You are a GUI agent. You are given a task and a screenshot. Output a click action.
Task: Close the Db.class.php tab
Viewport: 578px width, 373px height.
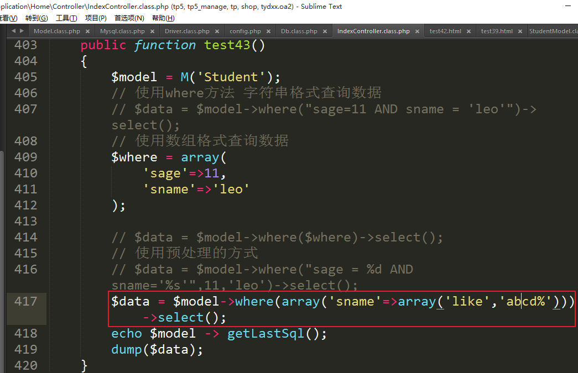(325, 31)
